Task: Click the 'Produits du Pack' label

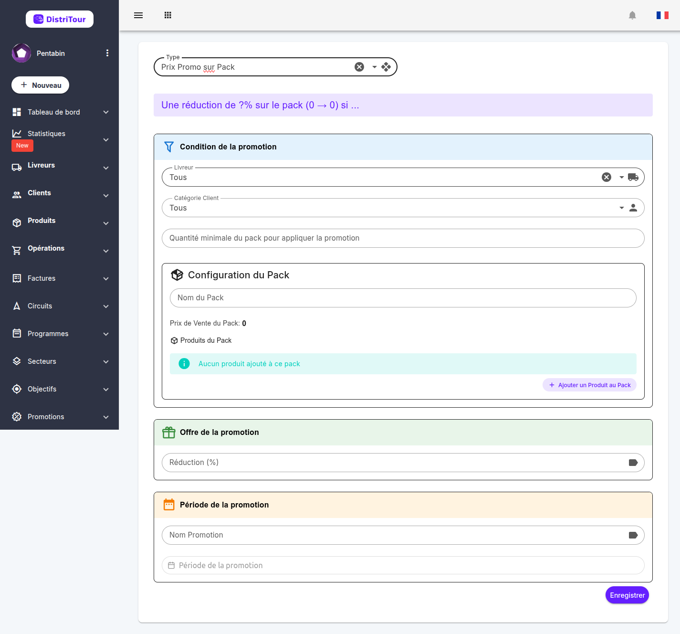Action: coord(206,340)
